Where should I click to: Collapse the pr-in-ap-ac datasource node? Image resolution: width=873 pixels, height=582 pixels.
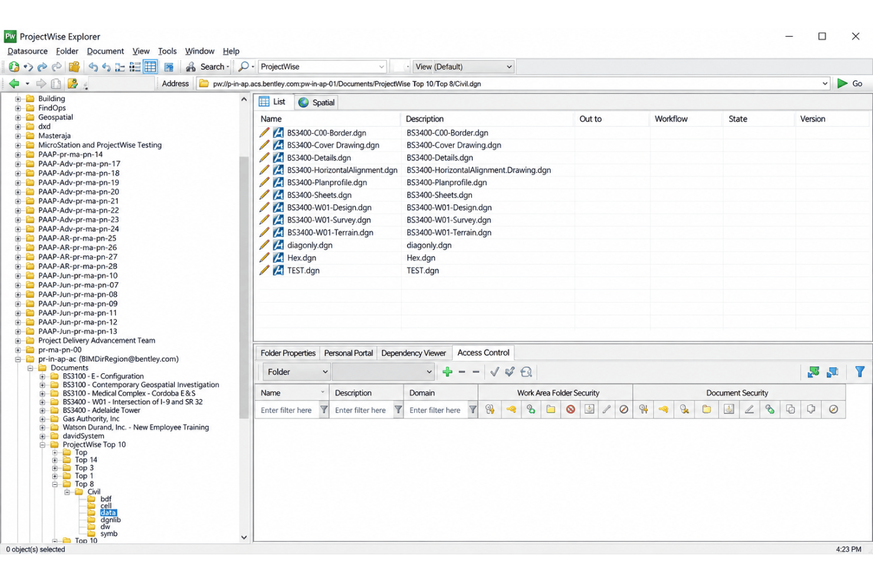[x=18, y=359]
